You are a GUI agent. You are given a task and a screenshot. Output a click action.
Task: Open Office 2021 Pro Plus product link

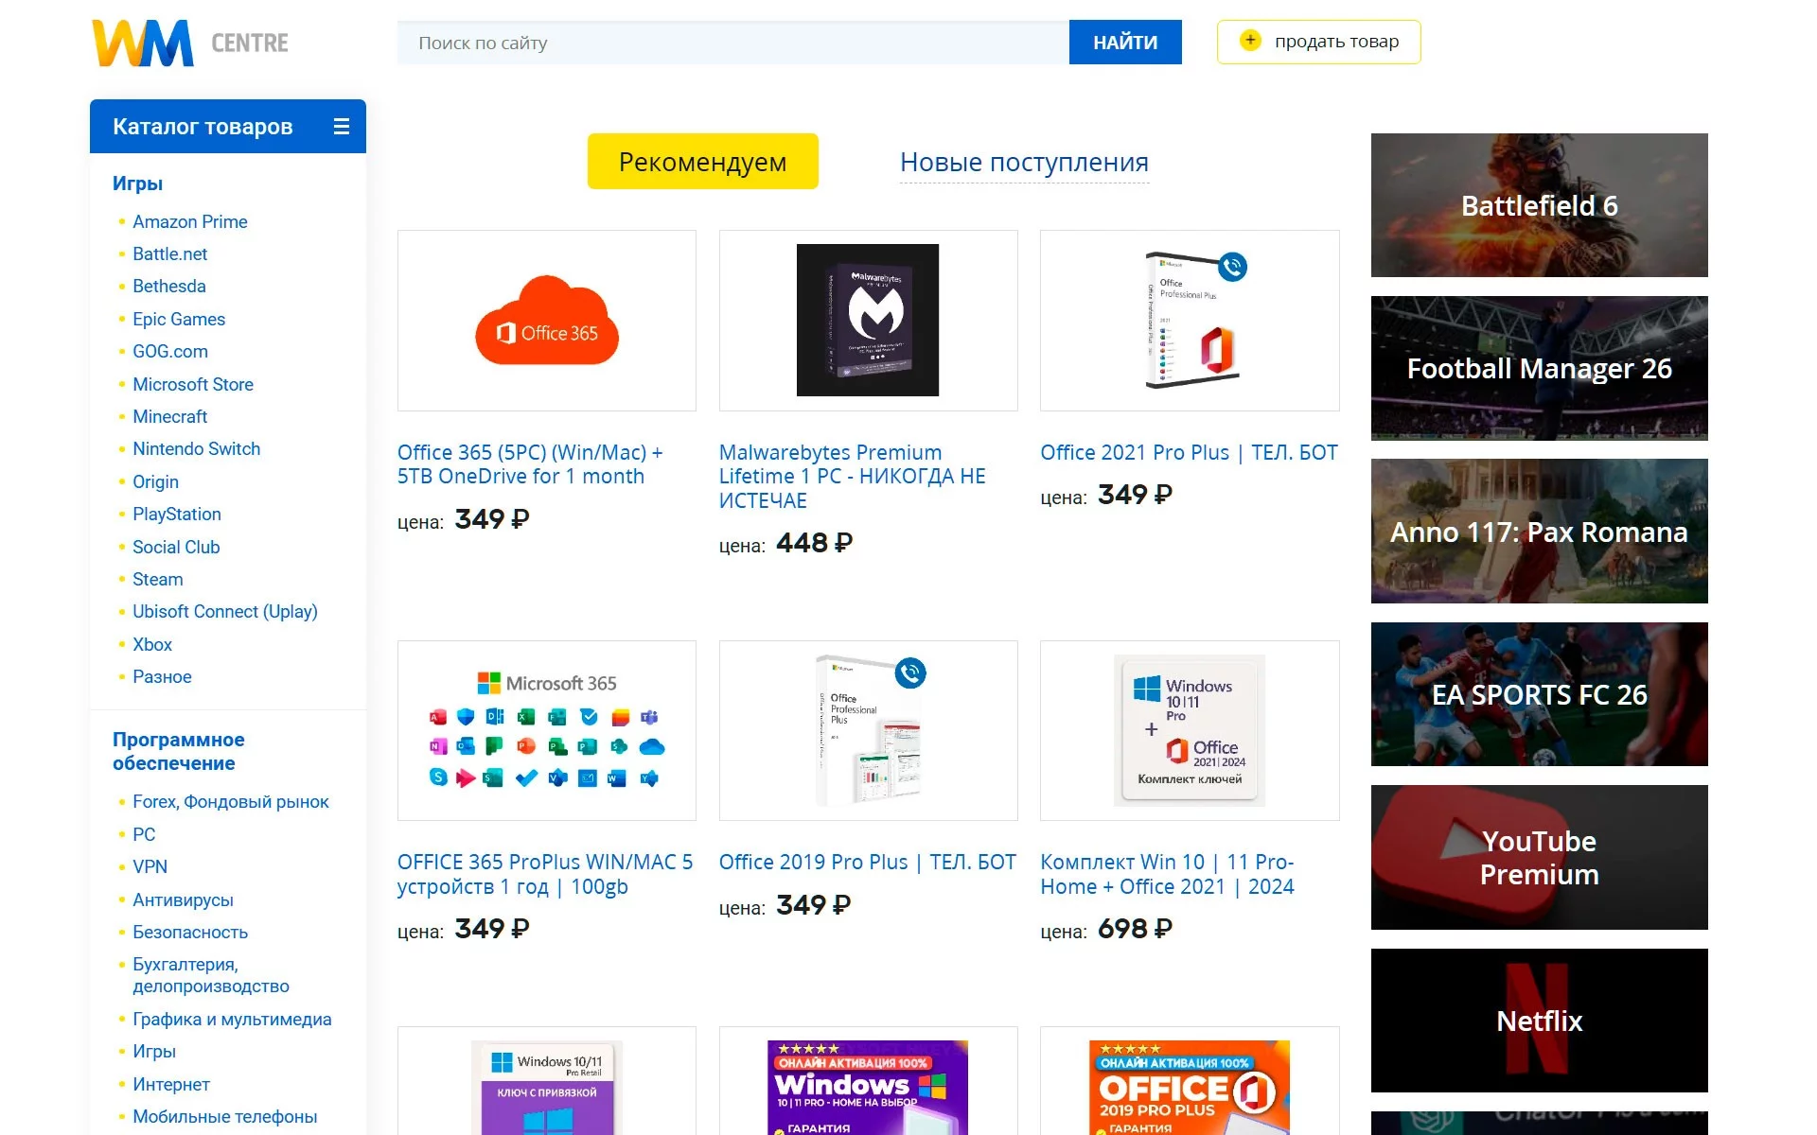[1189, 452]
